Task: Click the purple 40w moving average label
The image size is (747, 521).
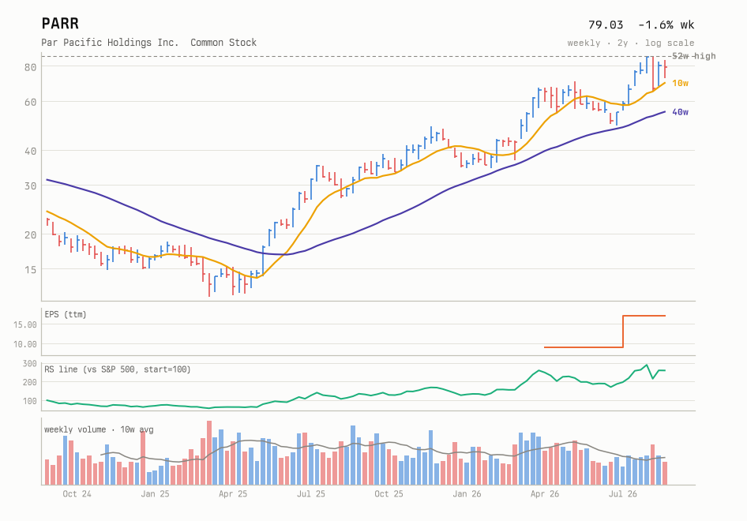Action: (x=681, y=112)
